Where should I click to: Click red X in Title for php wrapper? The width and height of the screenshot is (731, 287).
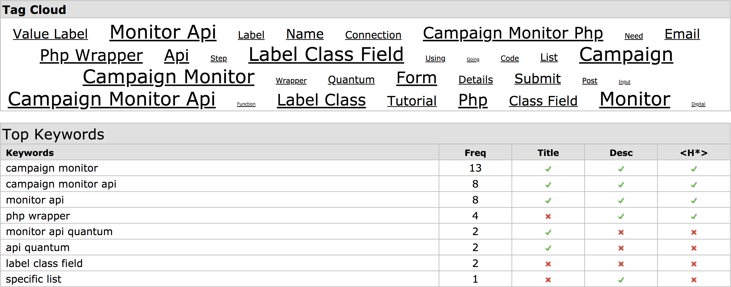tap(548, 216)
